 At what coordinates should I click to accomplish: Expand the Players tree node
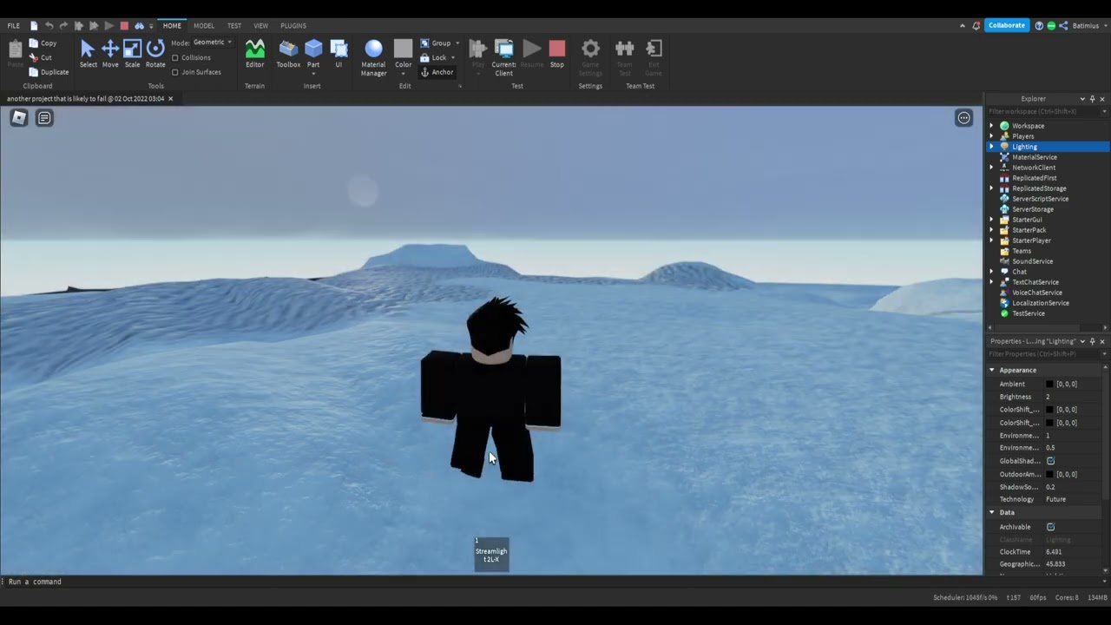(992, 136)
